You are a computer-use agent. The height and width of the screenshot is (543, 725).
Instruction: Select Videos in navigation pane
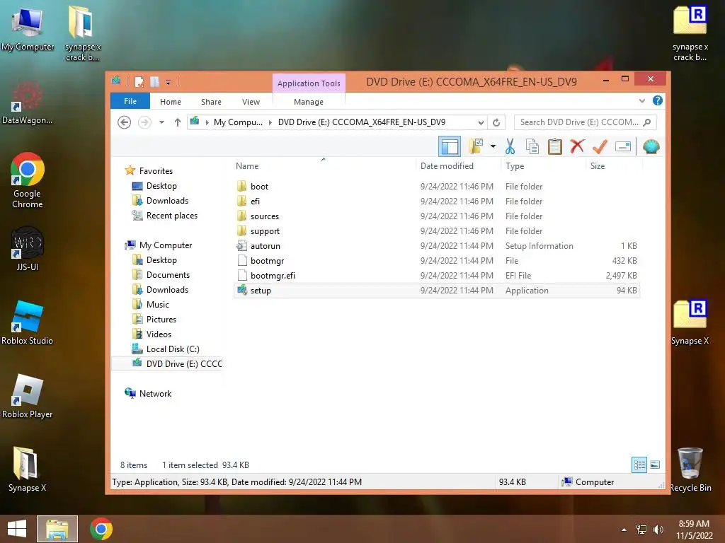pos(159,334)
